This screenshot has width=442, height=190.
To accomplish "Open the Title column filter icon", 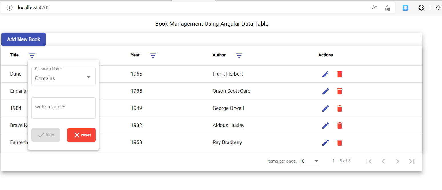I will pos(32,55).
